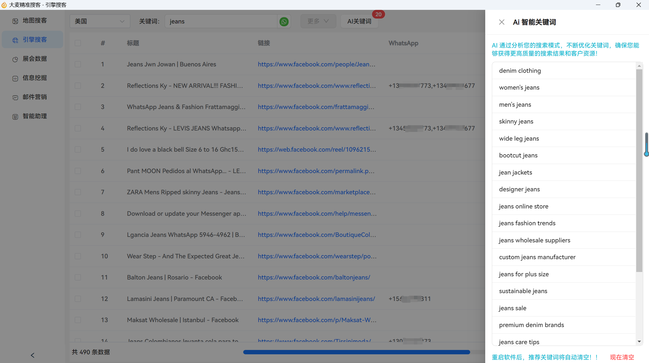Screen dimensions: 649x363
Task: Open the 美国 country dropdown
Action: (100, 21)
